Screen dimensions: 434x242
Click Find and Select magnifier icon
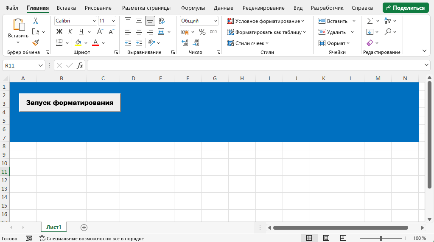388,31
